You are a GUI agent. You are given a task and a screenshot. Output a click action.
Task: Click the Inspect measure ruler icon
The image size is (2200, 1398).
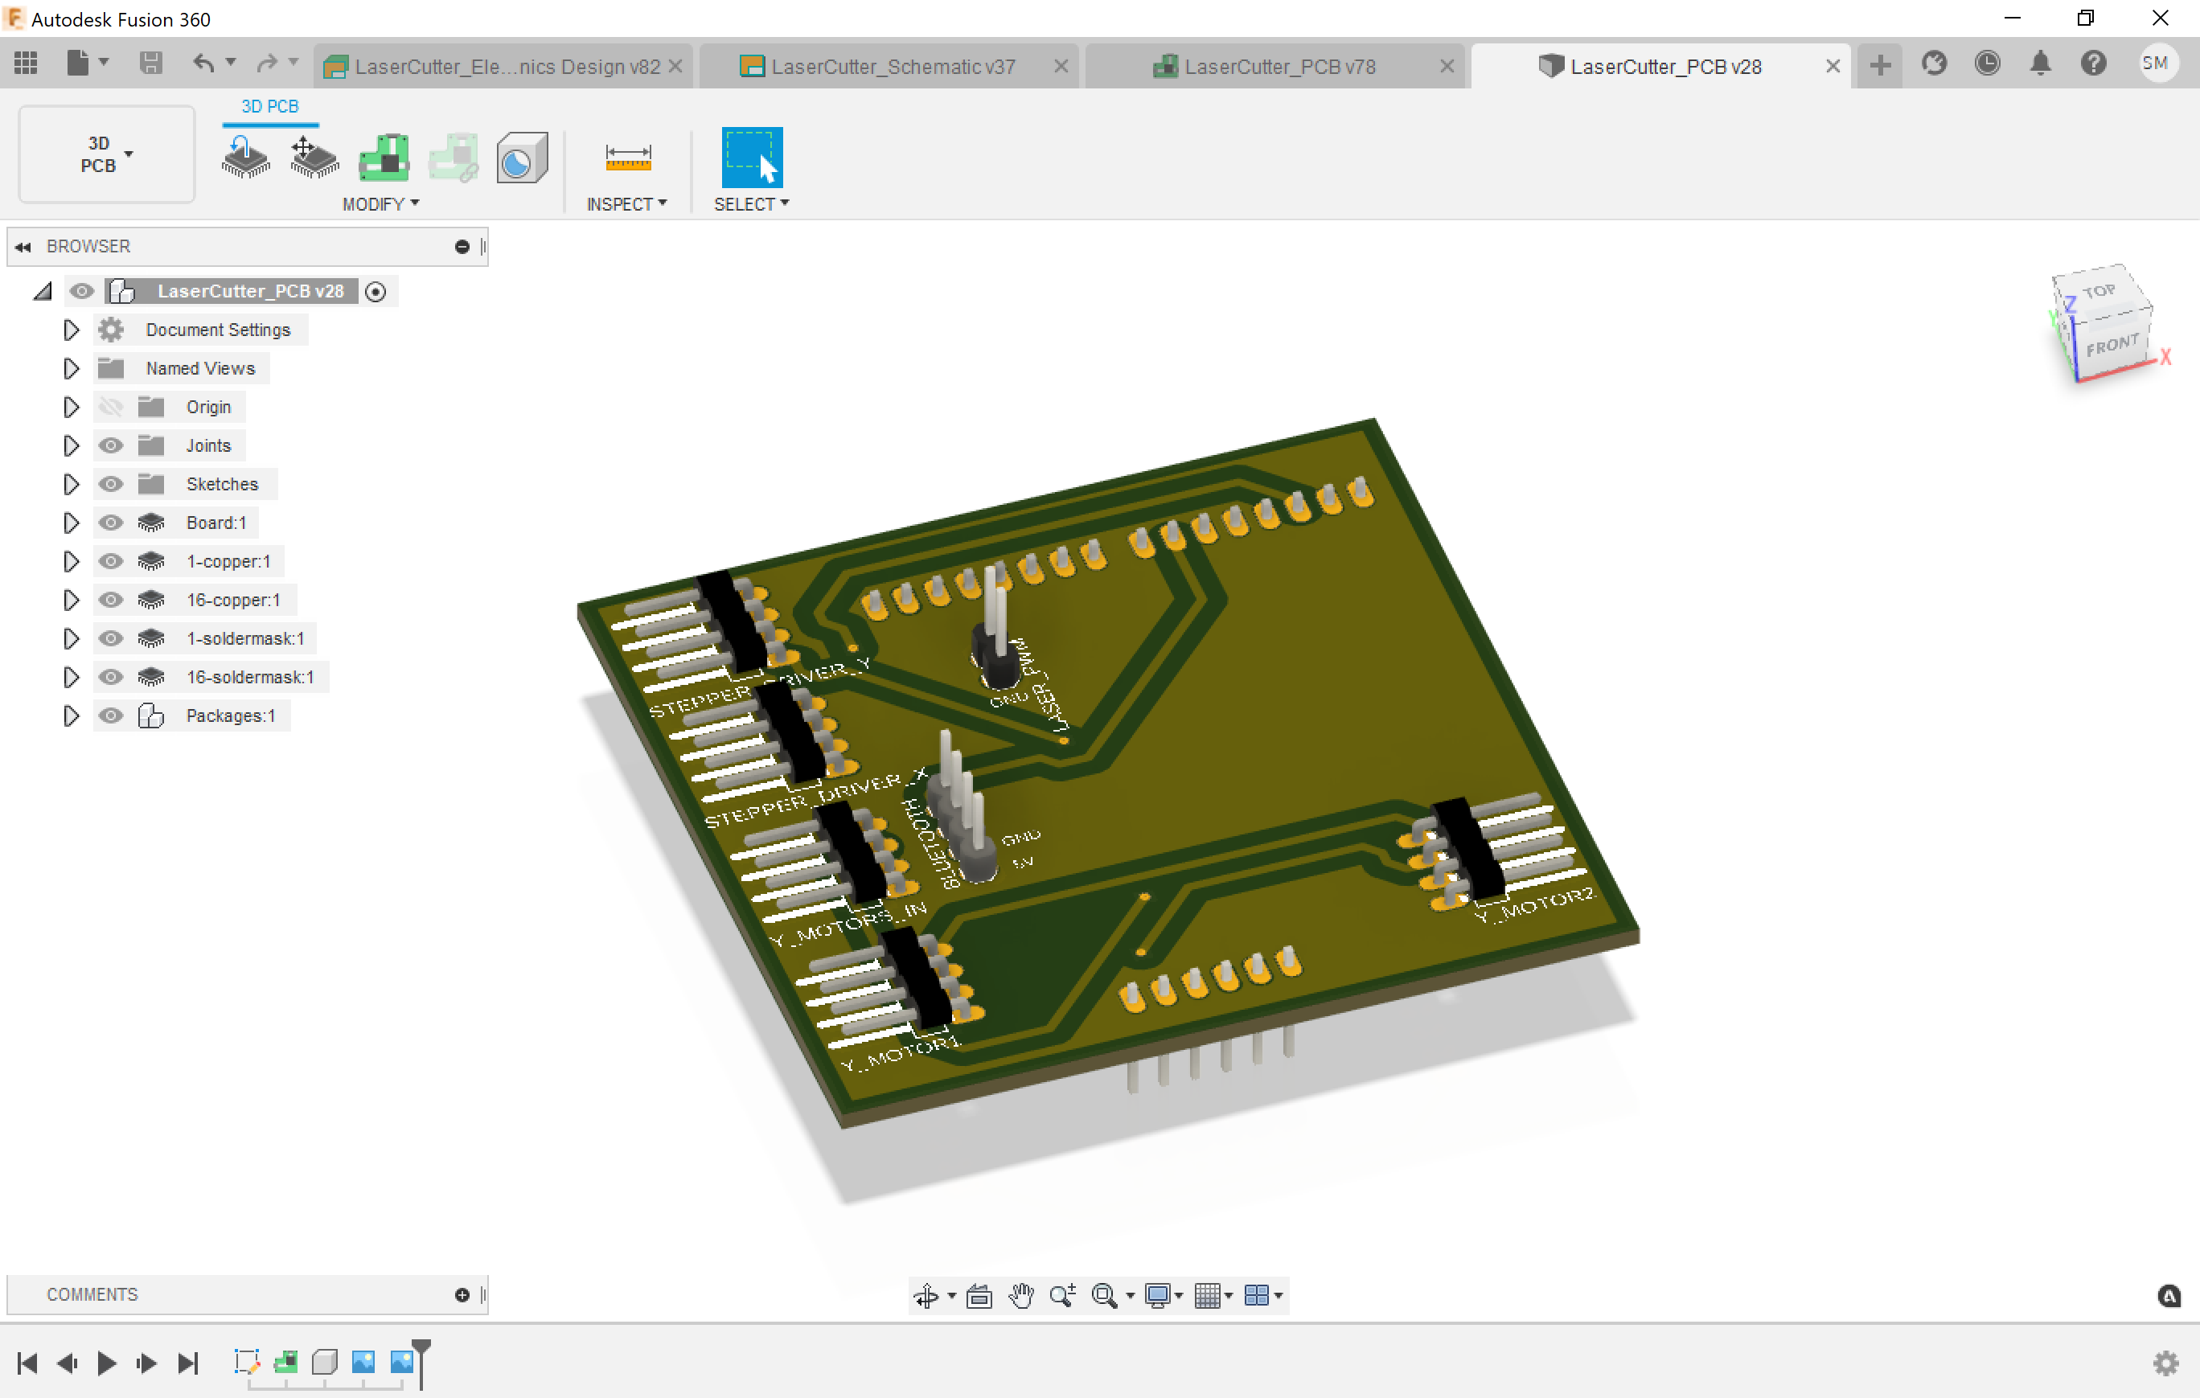tap(628, 157)
